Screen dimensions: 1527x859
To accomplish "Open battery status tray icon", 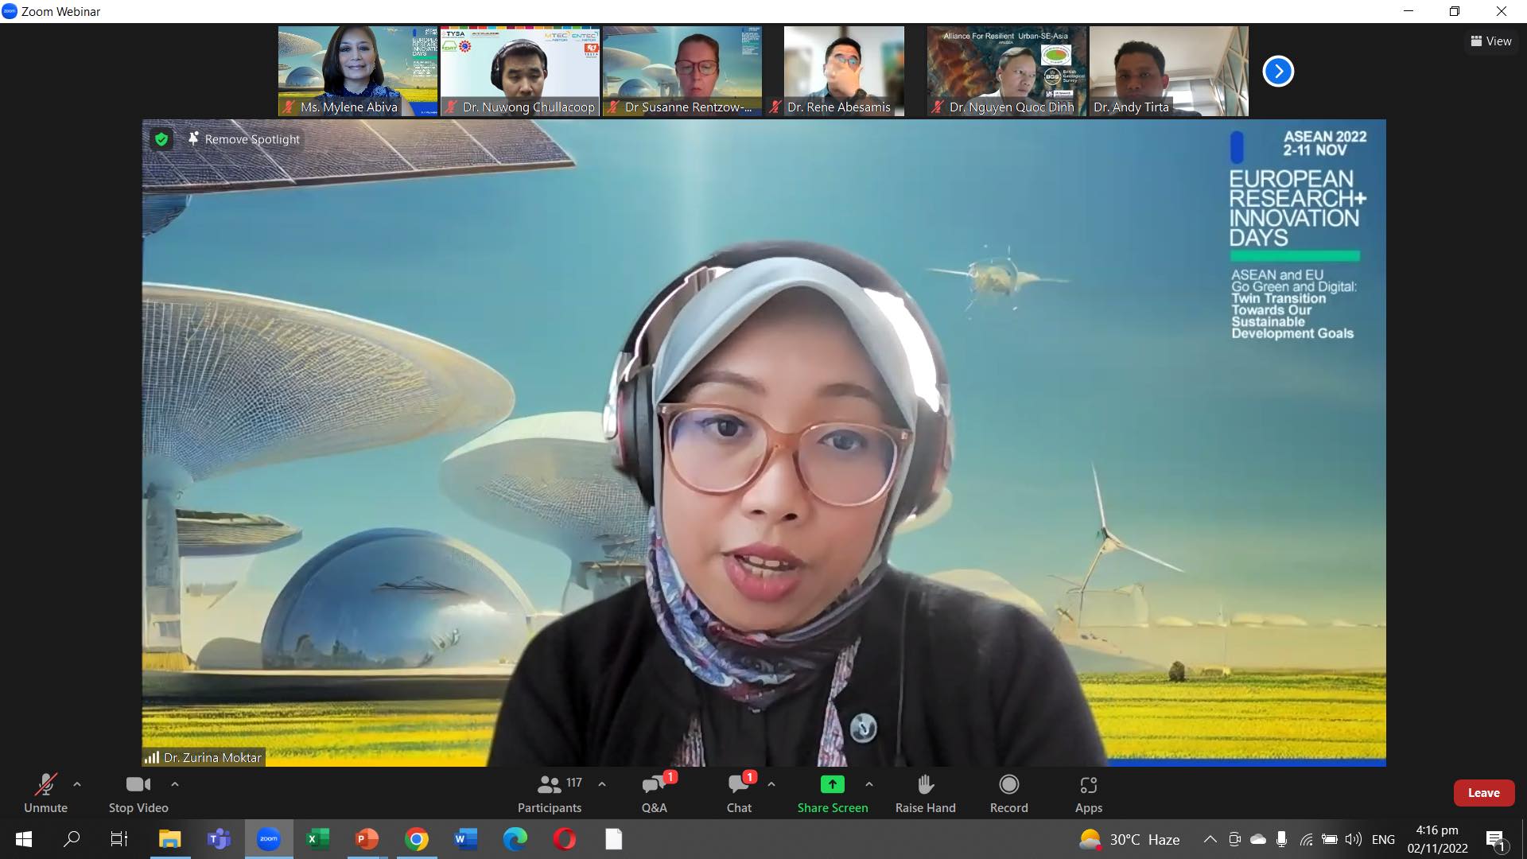I will click(x=1329, y=839).
